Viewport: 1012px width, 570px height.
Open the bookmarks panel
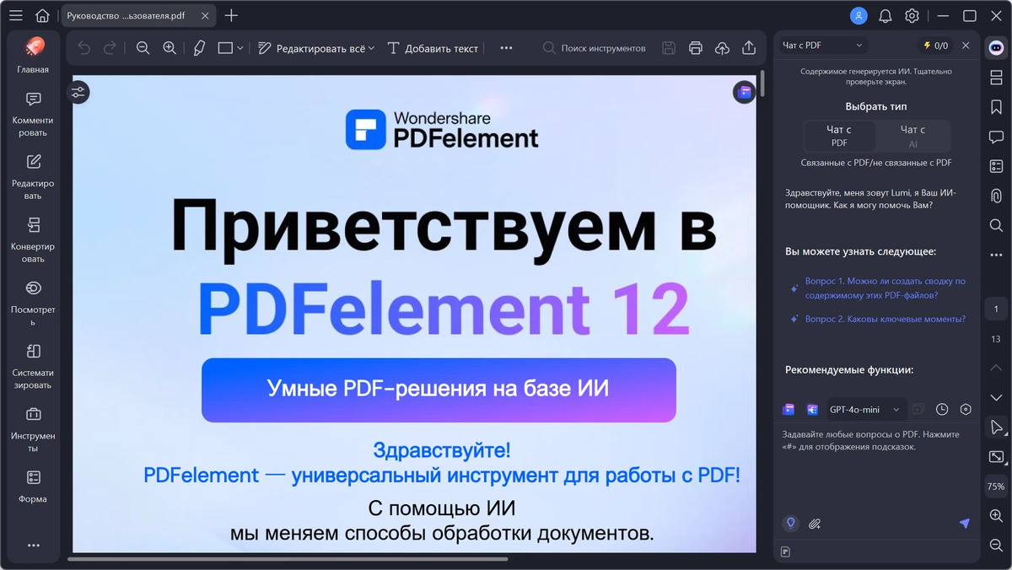[x=996, y=107]
